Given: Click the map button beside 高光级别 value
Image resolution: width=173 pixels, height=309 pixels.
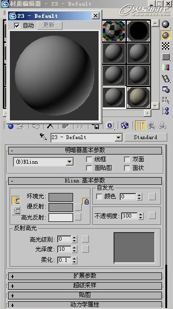Looking at the screenshot, I should pos(86,239).
